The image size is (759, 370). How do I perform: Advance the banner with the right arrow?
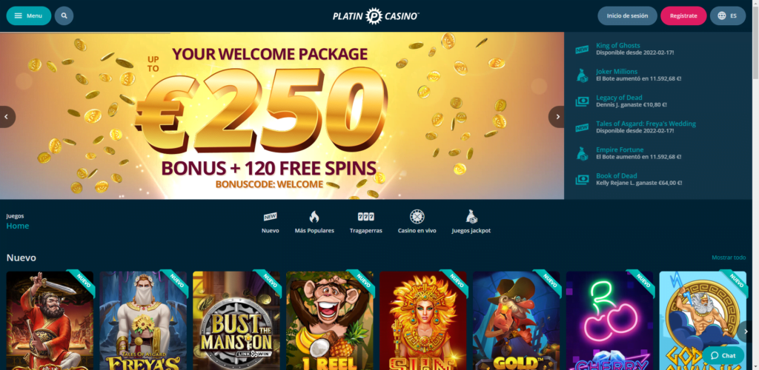point(557,117)
